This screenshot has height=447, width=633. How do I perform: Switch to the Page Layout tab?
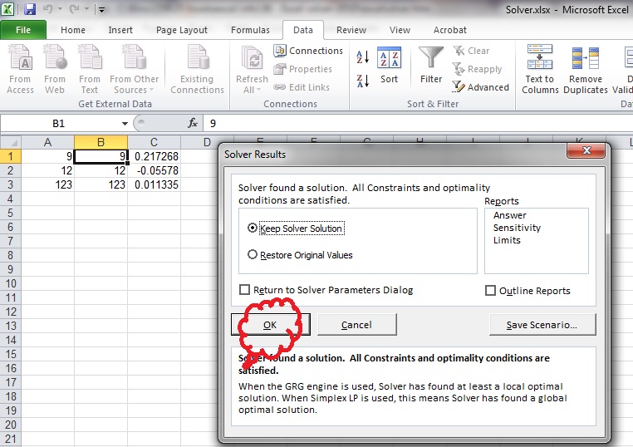tap(182, 30)
